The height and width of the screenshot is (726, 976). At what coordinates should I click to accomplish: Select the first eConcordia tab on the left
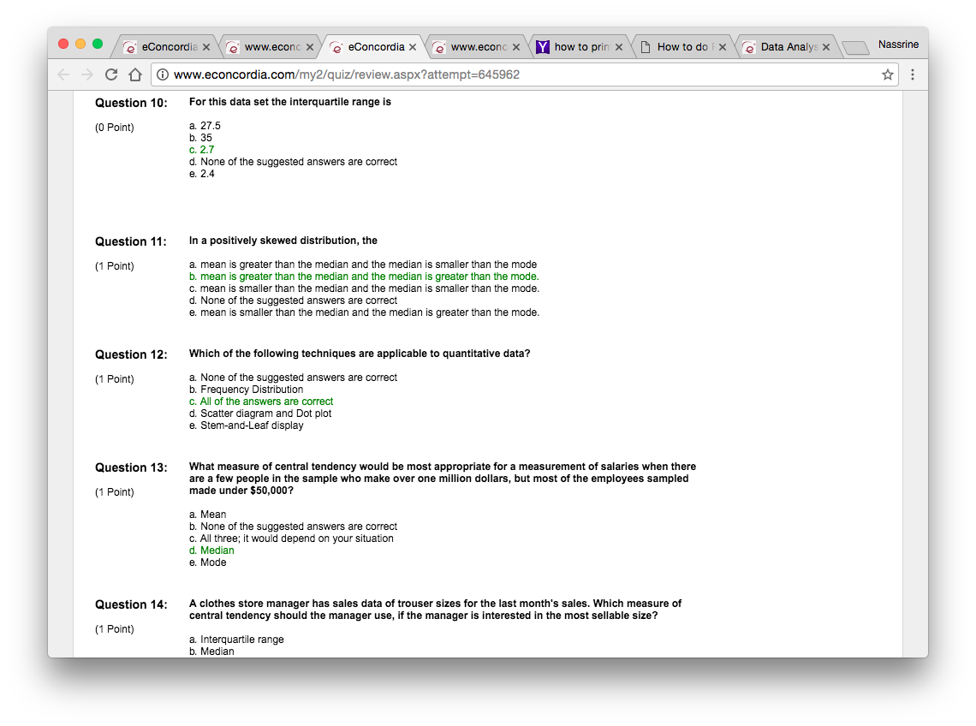pos(164,47)
